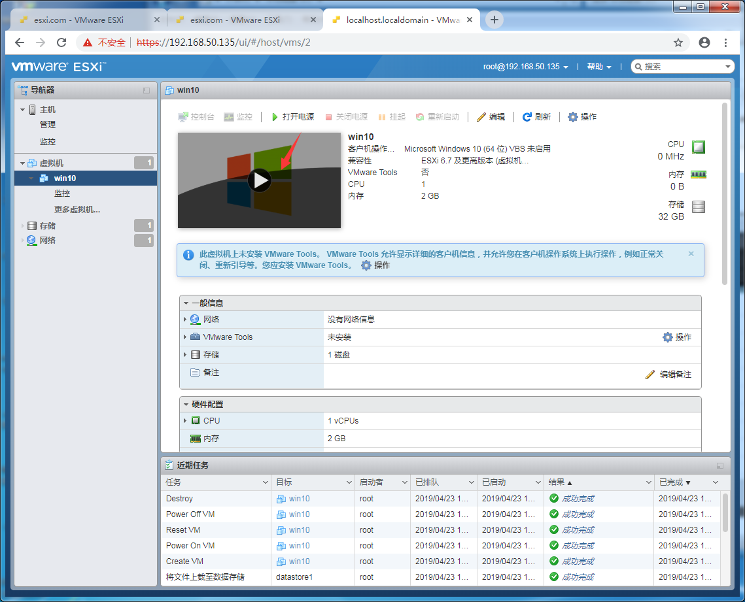The width and height of the screenshot is (745, 602).
Task: Click success icon in Reset VM row
Action: 553,530
